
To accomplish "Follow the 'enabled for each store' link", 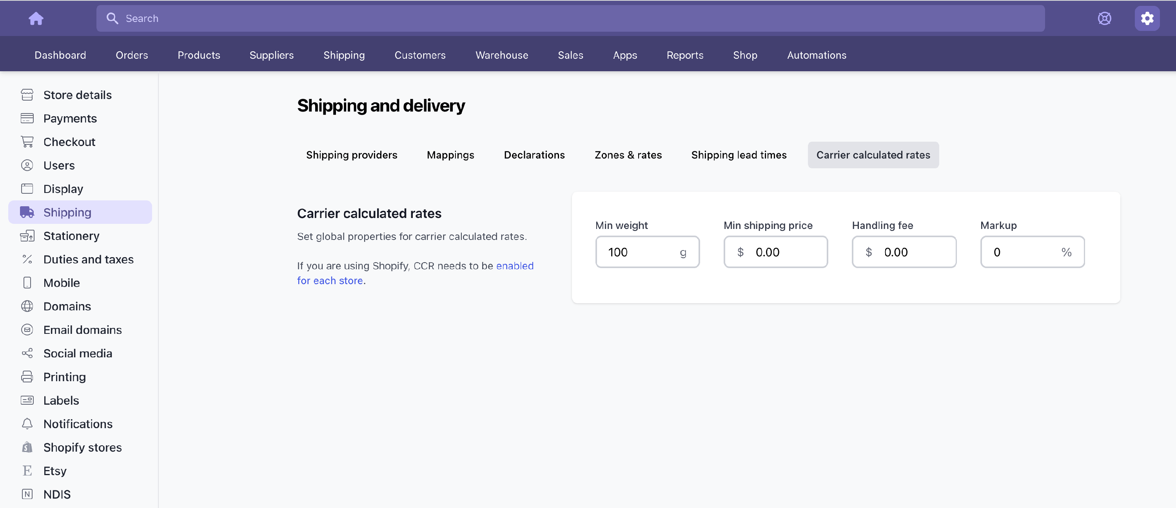I will pyautogui.click(x=514, y=266).
